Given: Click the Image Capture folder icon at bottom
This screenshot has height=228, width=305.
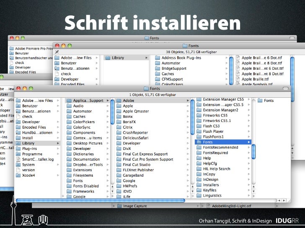Looking at the screenshot, I should point(119,206).
